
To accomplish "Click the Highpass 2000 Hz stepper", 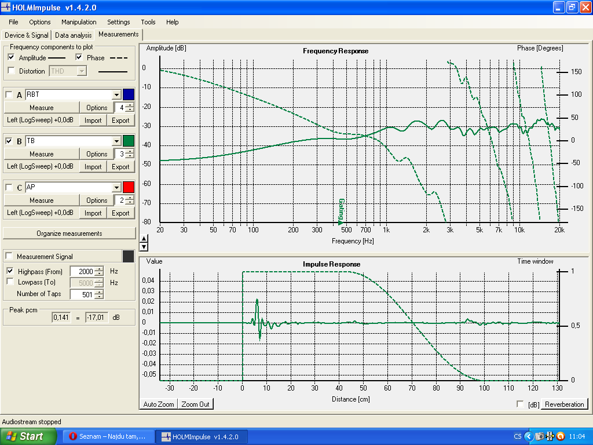I will point(99,271).
